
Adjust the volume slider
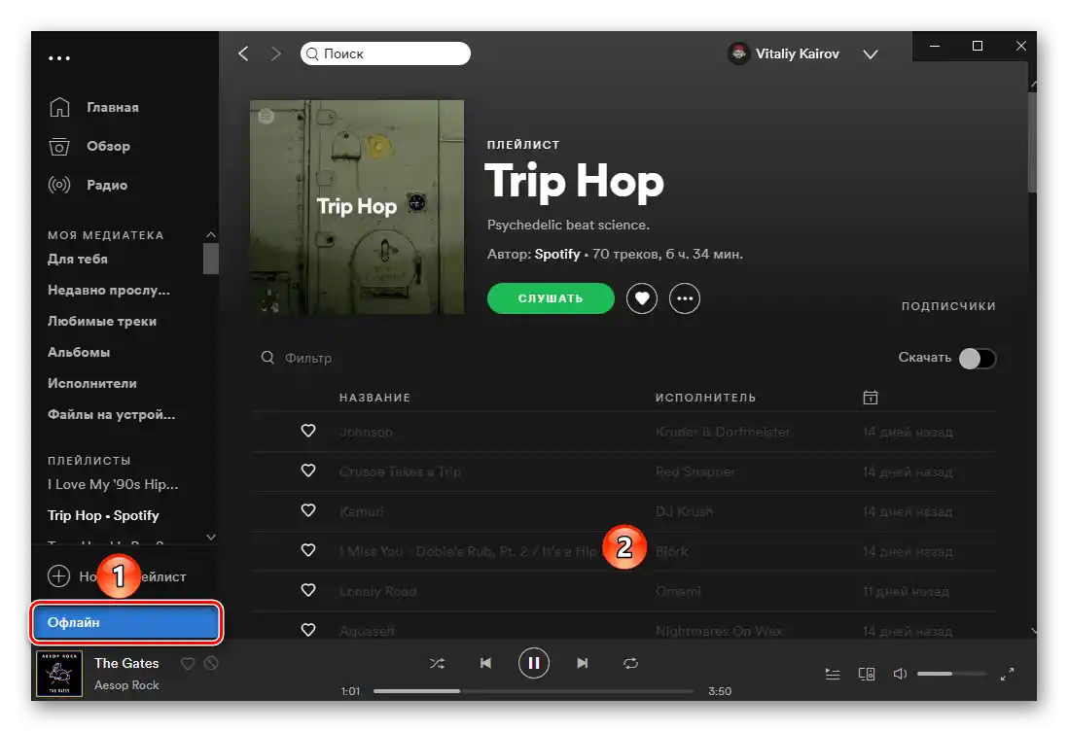pyautogui.click(x=951, y=673)
